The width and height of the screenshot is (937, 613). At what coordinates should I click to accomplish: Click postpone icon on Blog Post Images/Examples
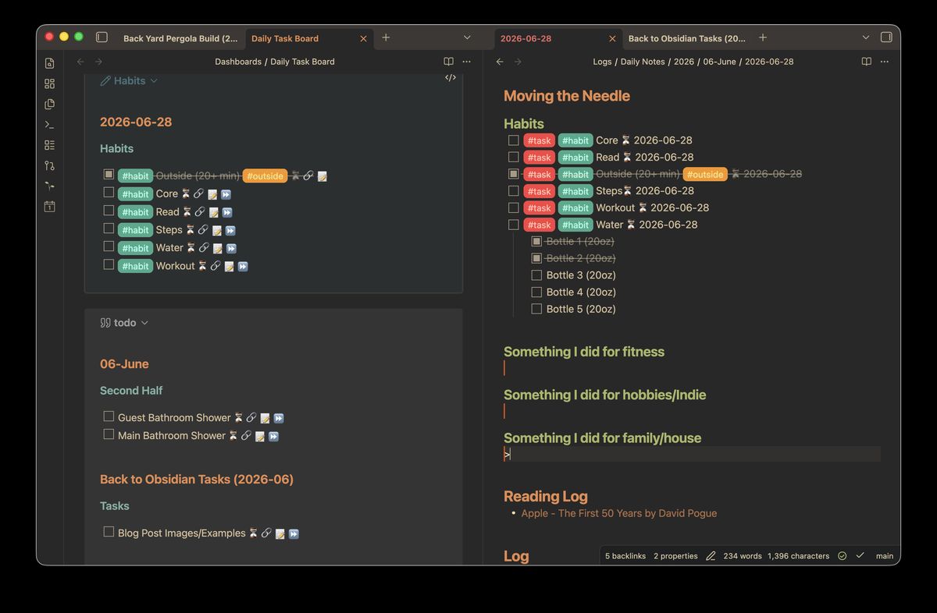[294, 534]
